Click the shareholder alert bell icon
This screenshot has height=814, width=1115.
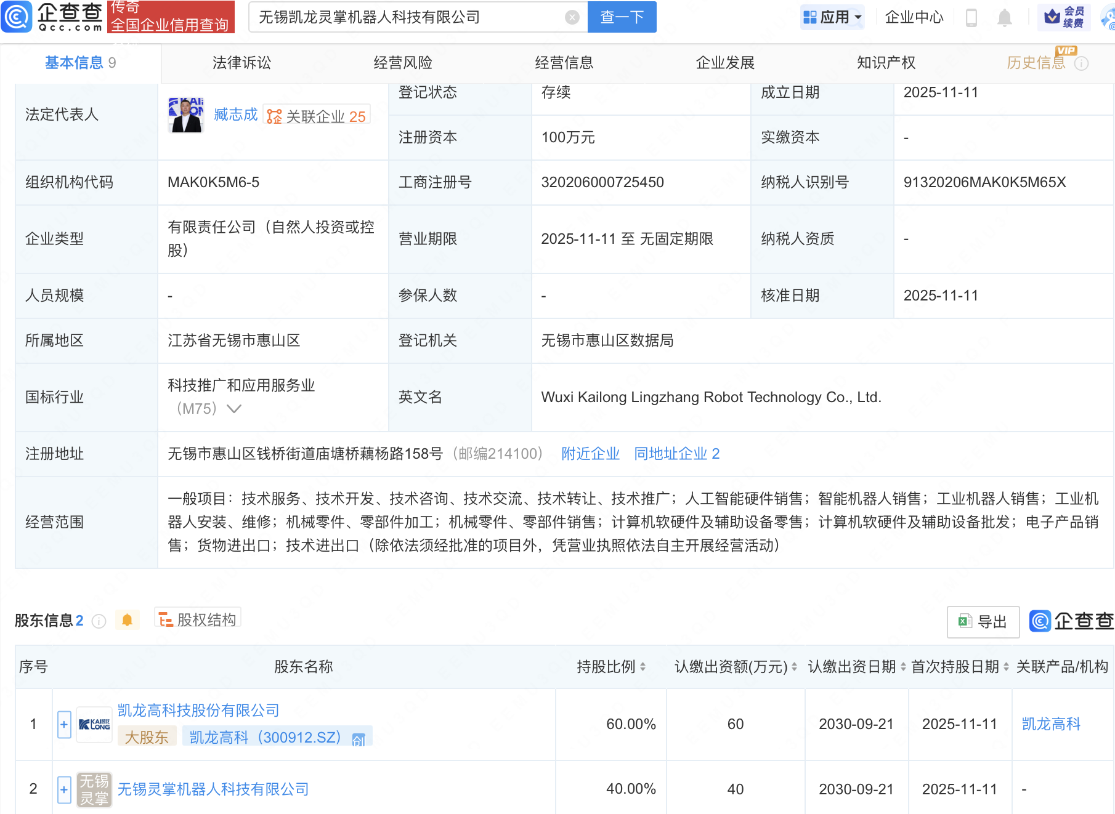[128, 620]
